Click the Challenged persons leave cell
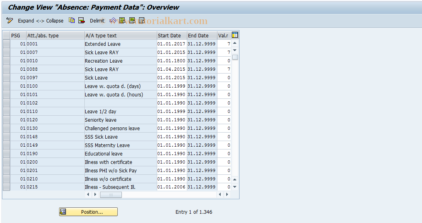 [121, 128]
